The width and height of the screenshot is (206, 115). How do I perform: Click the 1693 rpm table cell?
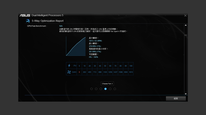tap(126, 72)
